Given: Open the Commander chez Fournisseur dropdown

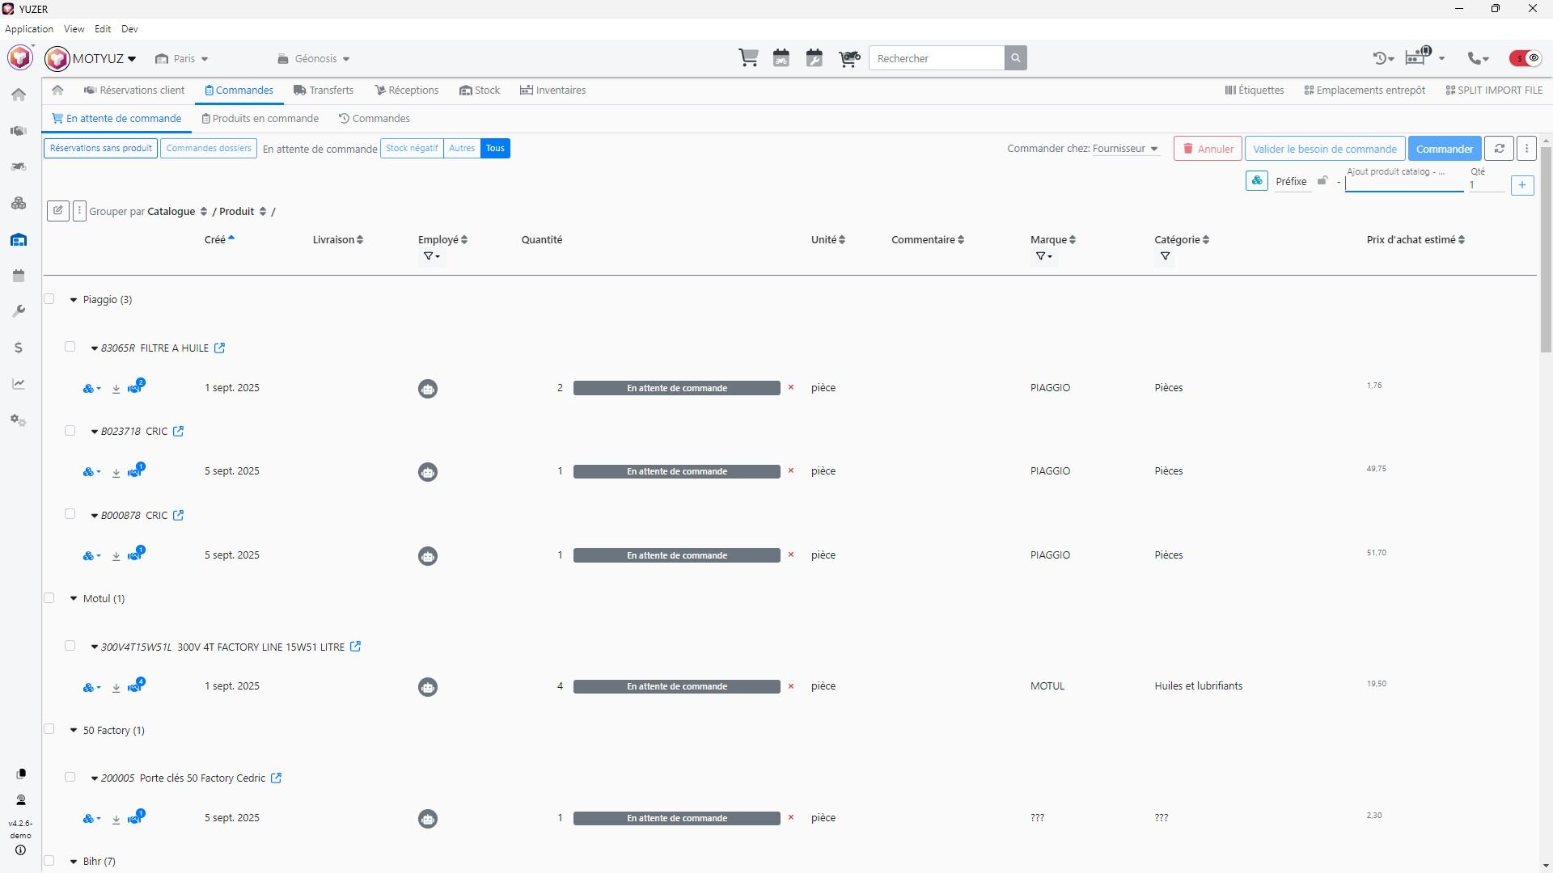Looking at the screenshot, I should [1125, 149].
